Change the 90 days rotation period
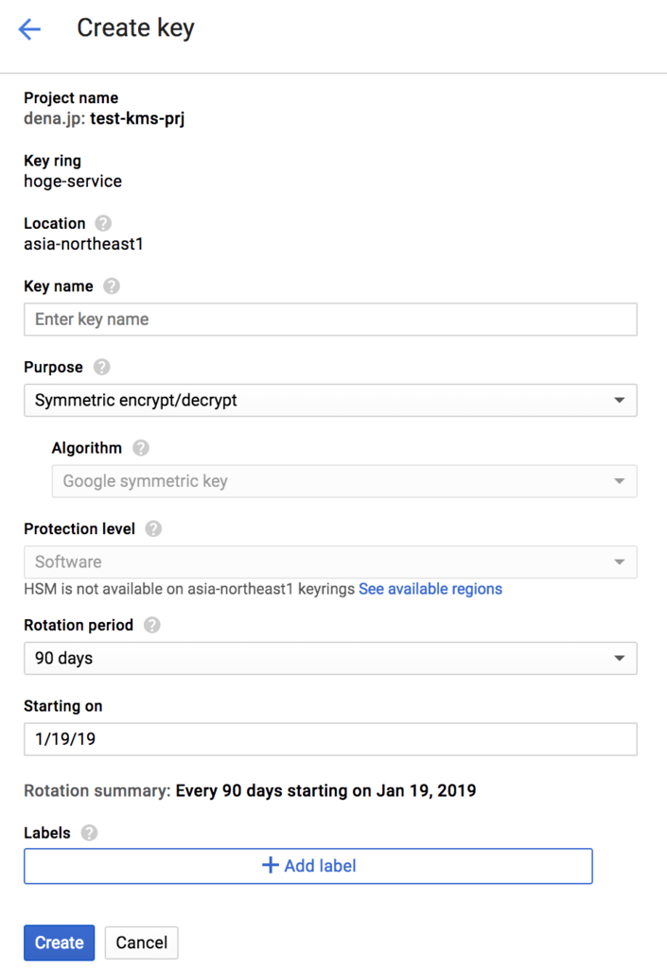The width and height of the screenshot is (667, 968). [330, 658]
